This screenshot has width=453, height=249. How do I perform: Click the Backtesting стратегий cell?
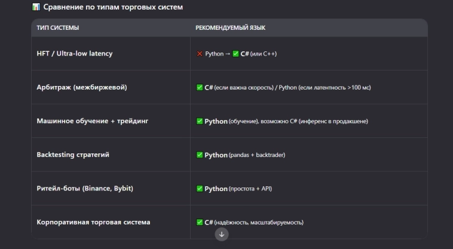73,155
